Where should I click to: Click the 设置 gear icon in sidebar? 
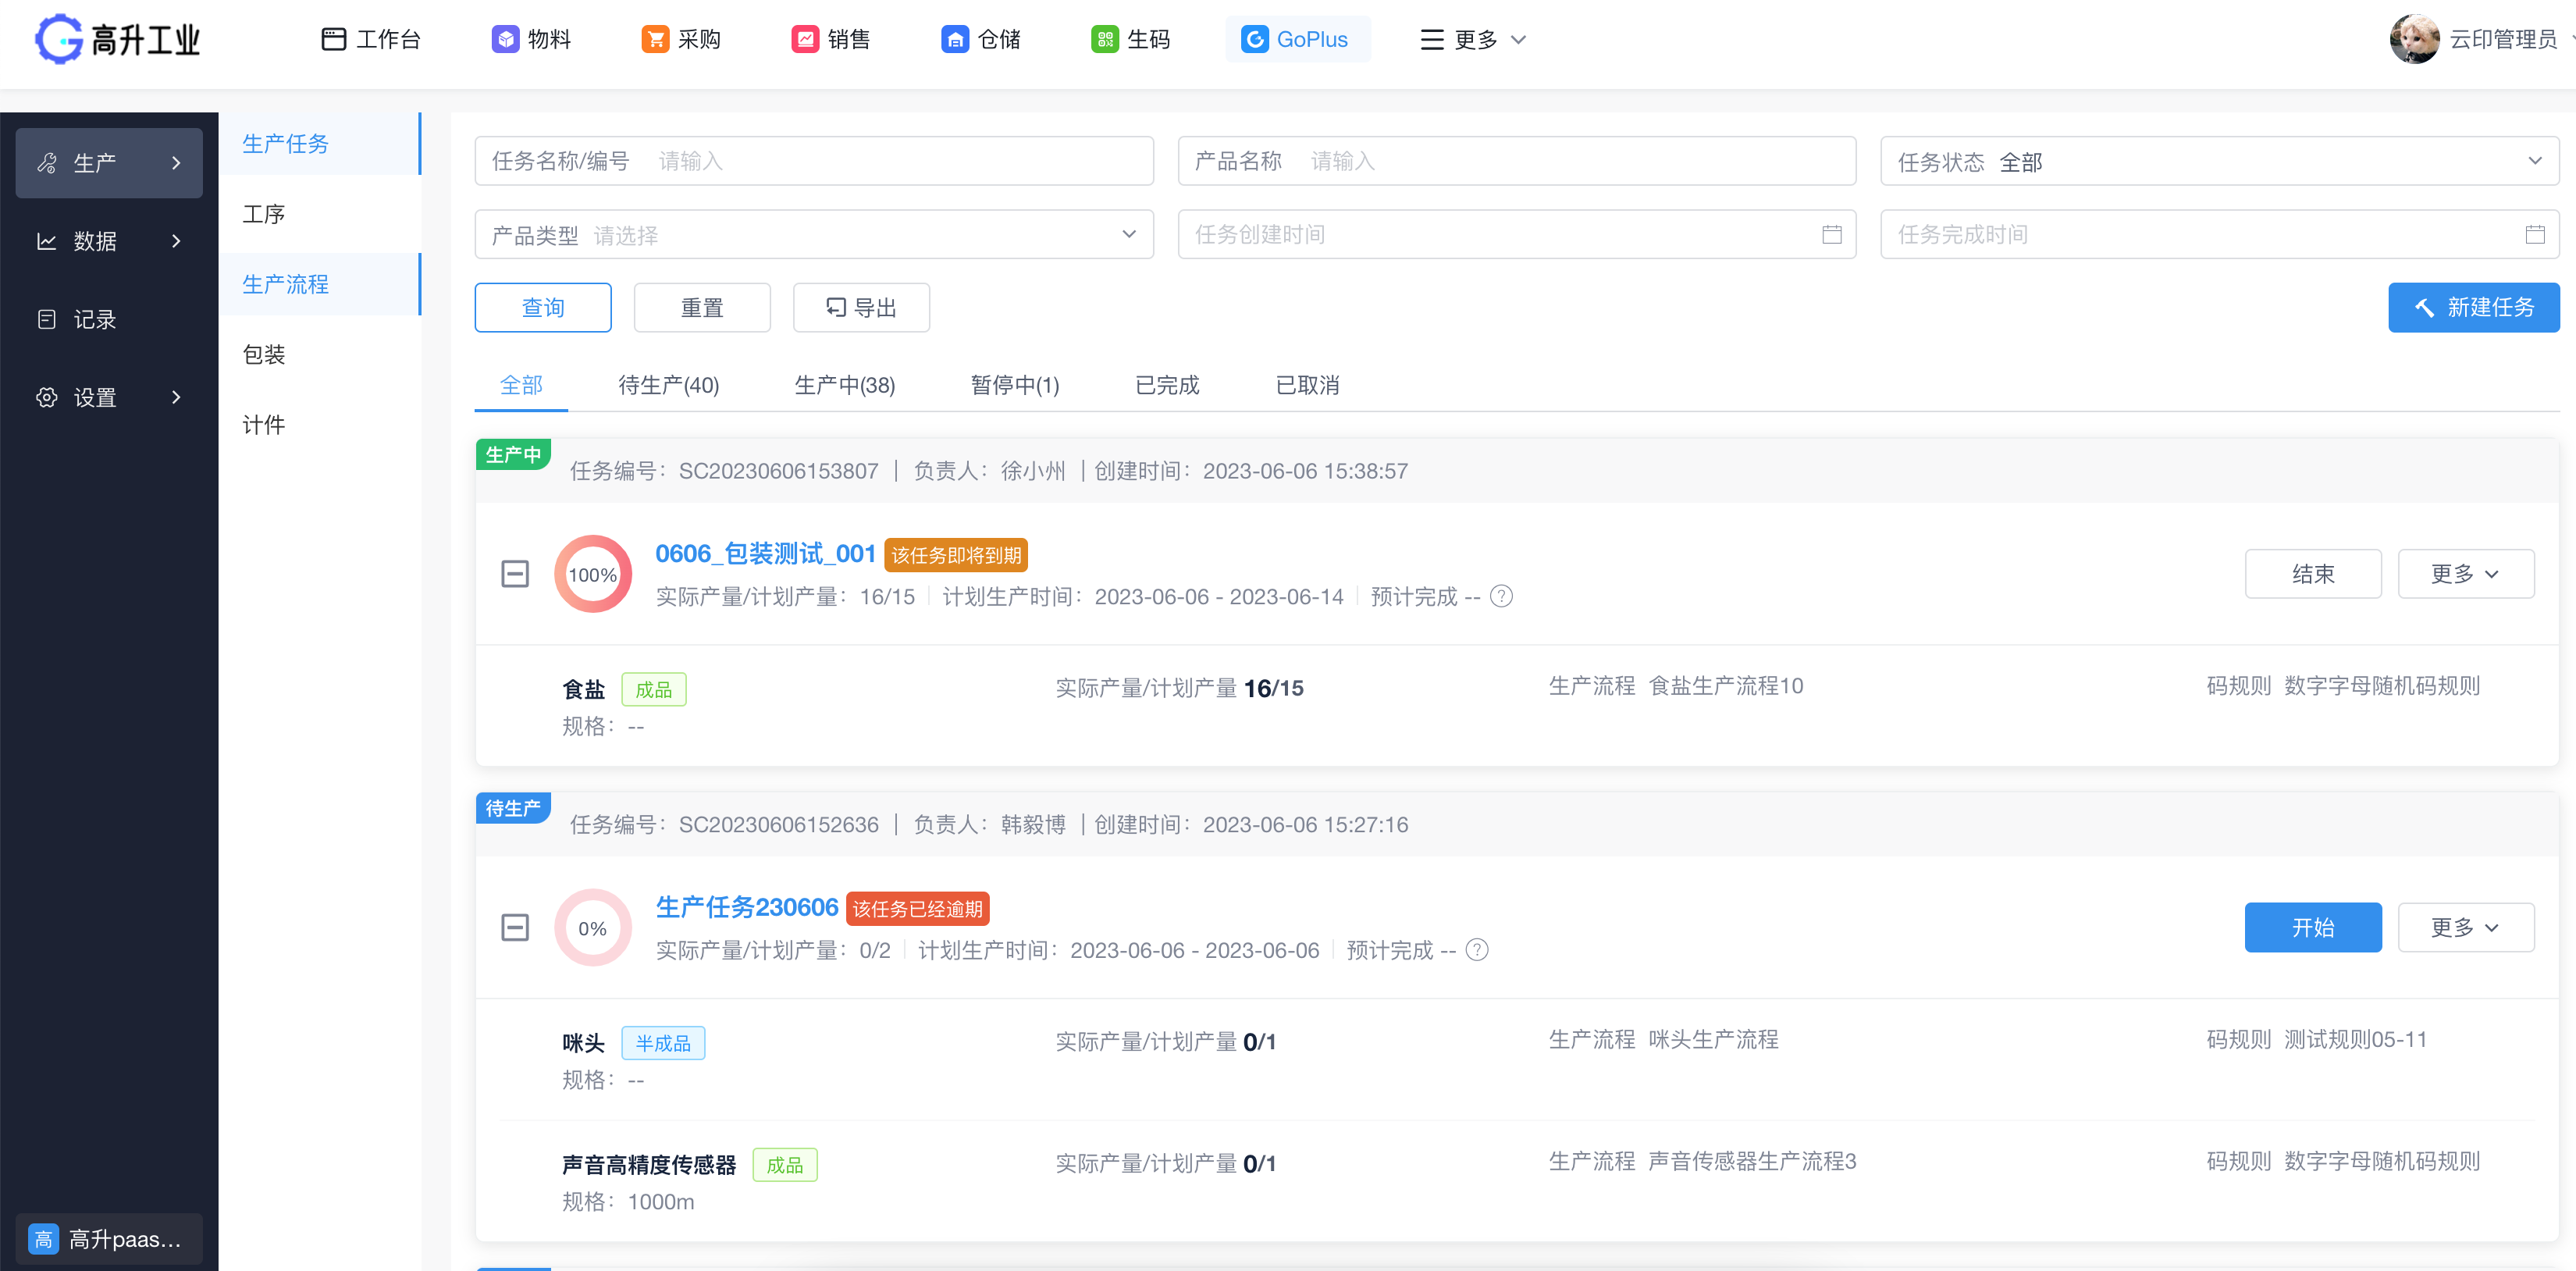(x=47, y=397)
